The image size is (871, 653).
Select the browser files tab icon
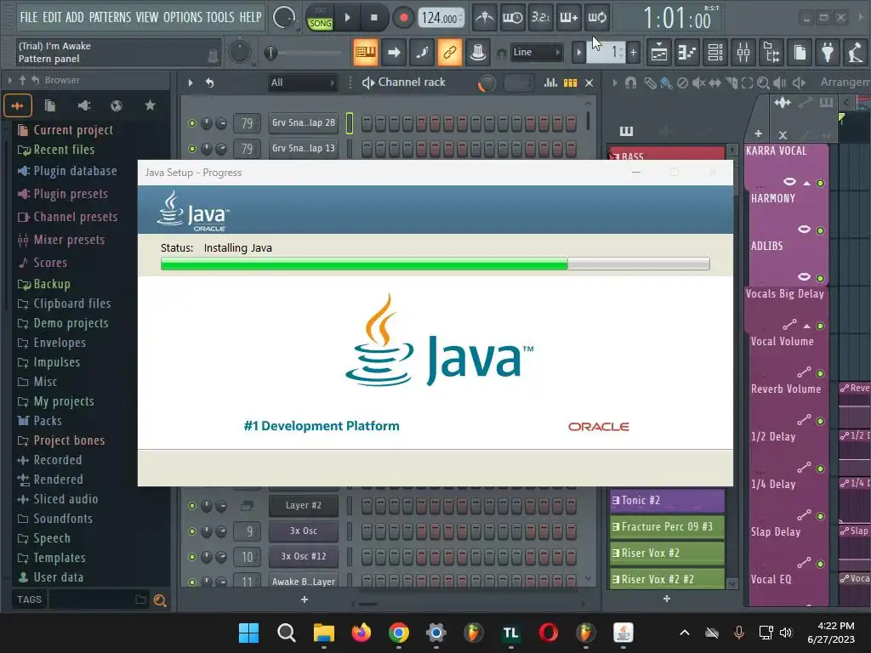pos(50,105)
